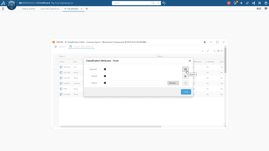The image size is (269, 151).
Task: Click the Is Multiline column header
Action: pos(212,62)
